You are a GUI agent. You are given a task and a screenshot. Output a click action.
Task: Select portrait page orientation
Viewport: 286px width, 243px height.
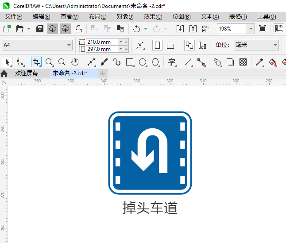158,45
